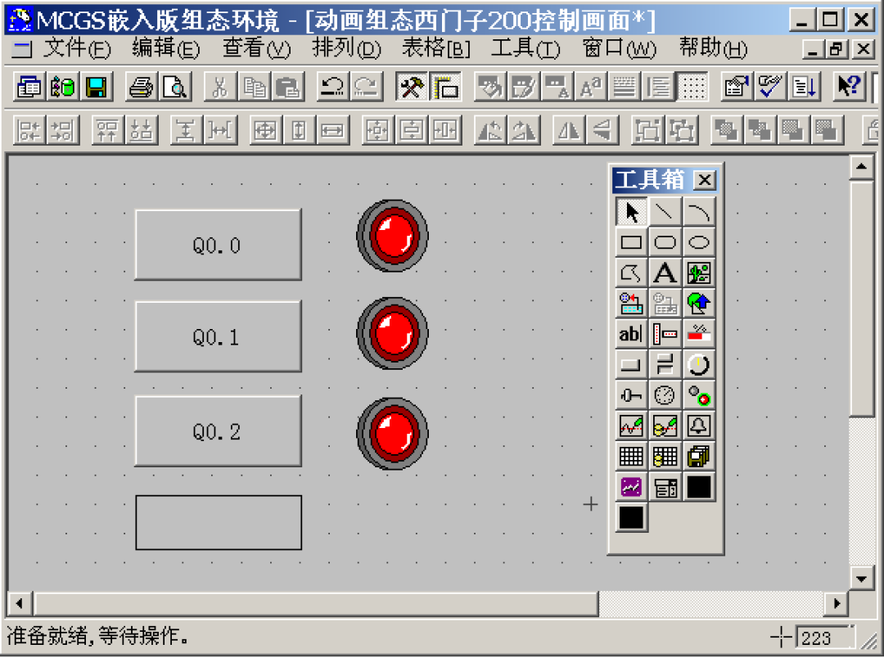This screenshot has height=658, width=884.
Task: Select the text label A tool
Action: click(665, 273)
